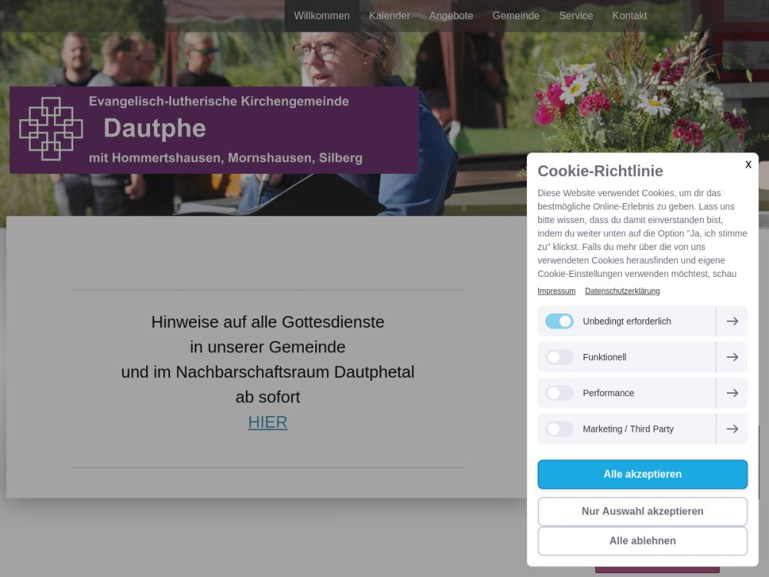Open details arrow for Marketing / Third Party
769x577 pixels.
(x=732, y=429)
